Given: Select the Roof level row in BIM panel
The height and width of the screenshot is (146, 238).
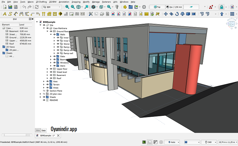Looking at the screenshot, I should click(x=17, y=44).
